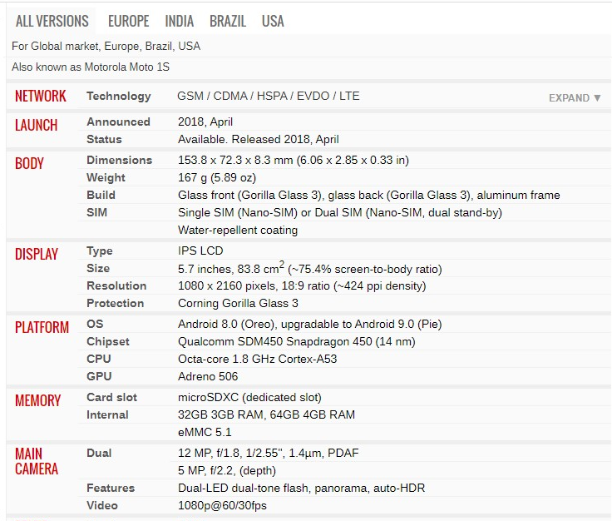The width and height of the screenshot is (612, 521).
Task: Select '32GB 3GB RAM, 64GB 4GB RAM' value
Action: pyautogui.click(x=267, y=414)
